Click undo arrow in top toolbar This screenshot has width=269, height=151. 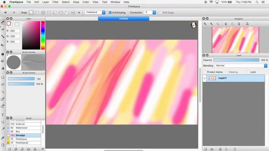click(5, 13)
